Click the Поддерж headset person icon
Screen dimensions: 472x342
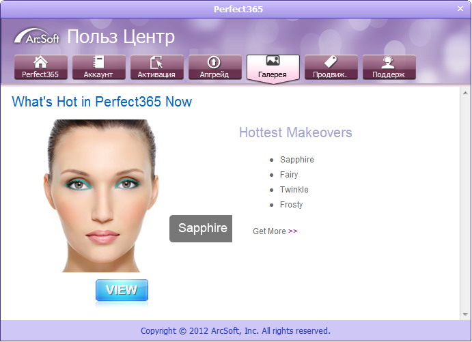click(388, 62)
